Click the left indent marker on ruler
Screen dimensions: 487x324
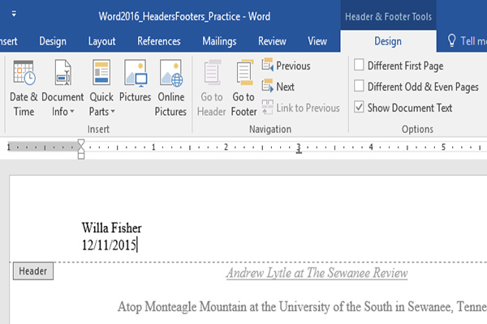tap(81, 156)
